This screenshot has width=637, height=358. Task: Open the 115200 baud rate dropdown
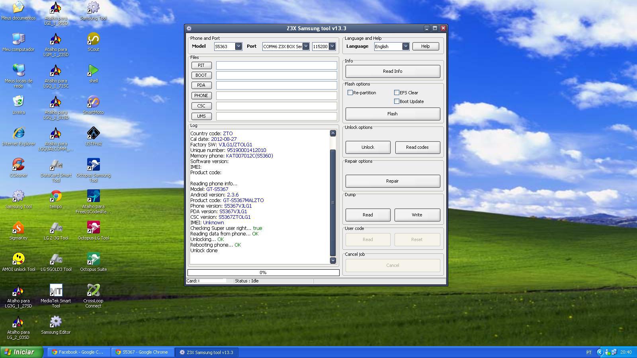pyautogui.click(x=332, y=46)
